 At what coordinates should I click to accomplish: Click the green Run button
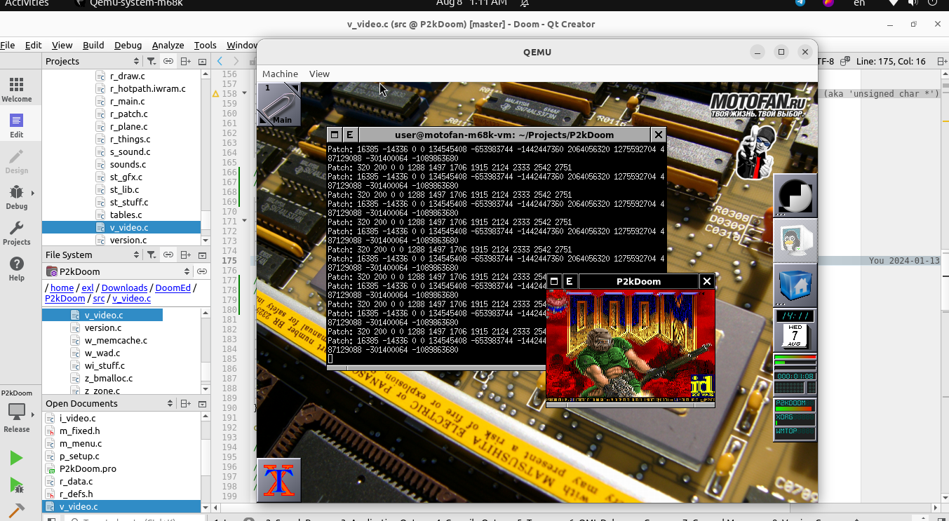[16, 458]
